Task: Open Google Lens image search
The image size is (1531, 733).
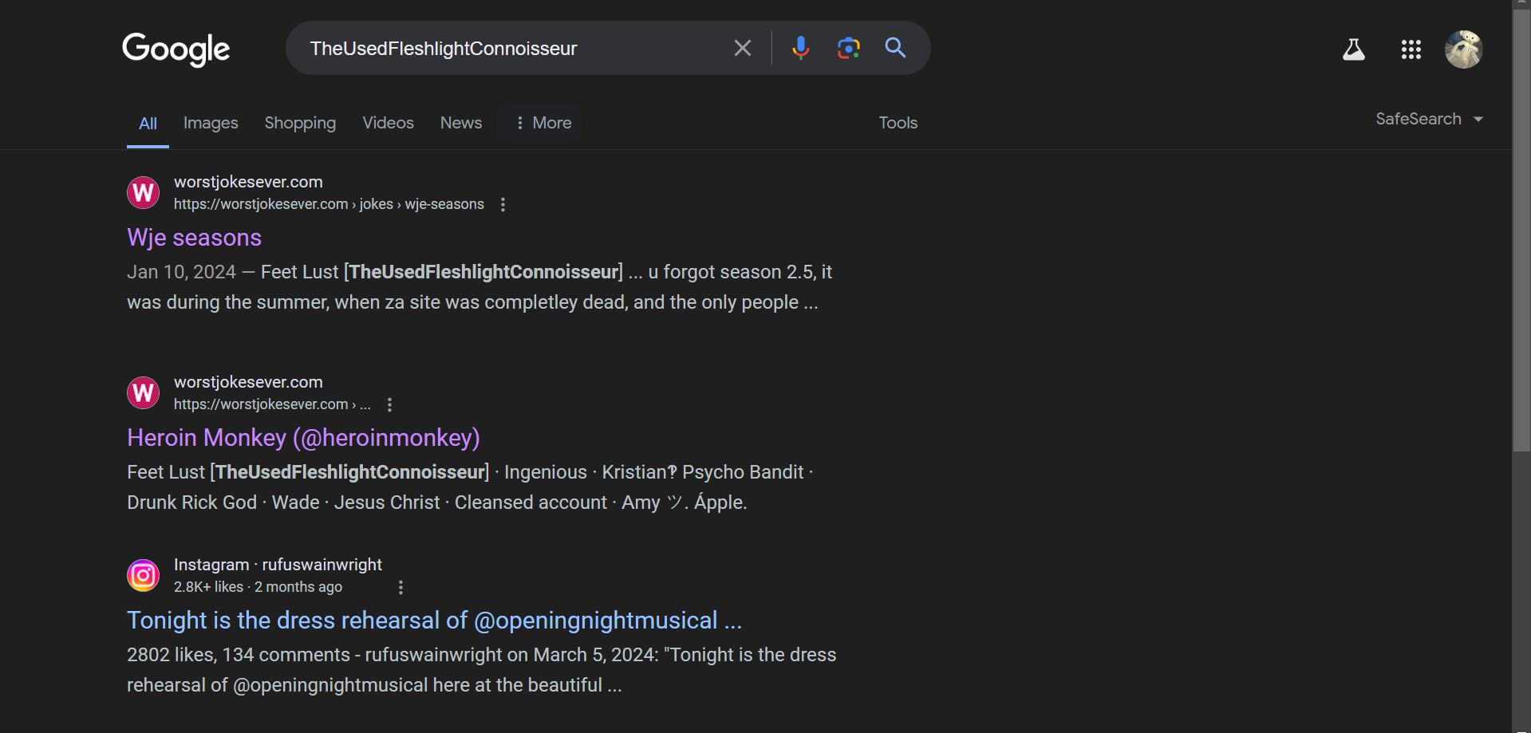Action: click(x=849, y=49)
